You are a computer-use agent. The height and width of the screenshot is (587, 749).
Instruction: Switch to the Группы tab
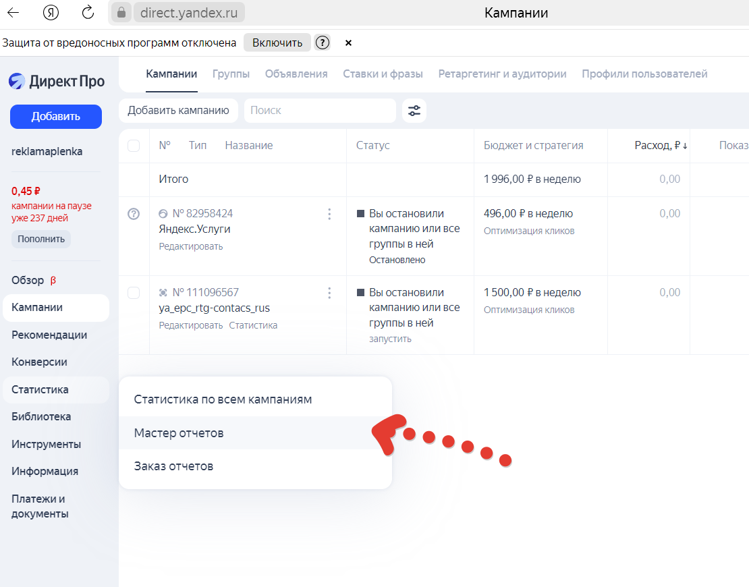(231, 74)
